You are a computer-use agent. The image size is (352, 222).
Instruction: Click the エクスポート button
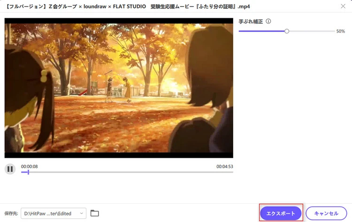(x=281, y=213)
